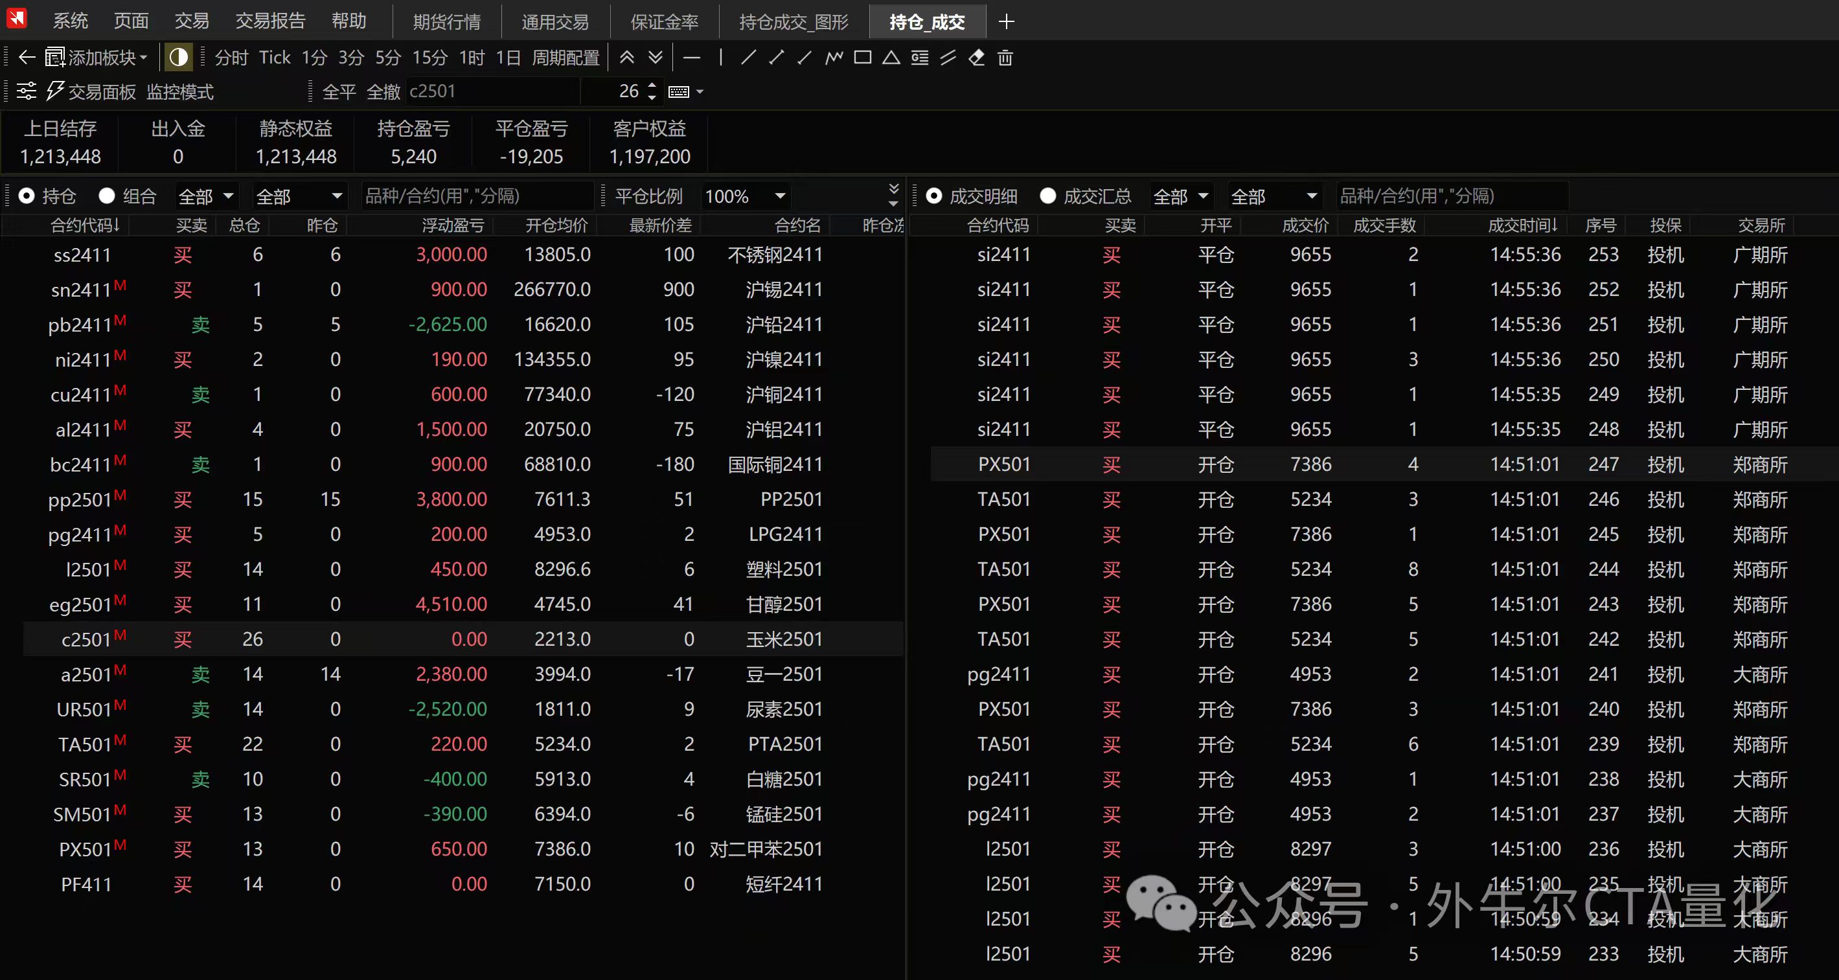Select the triangle drawing tool

[x=890, y=58]
